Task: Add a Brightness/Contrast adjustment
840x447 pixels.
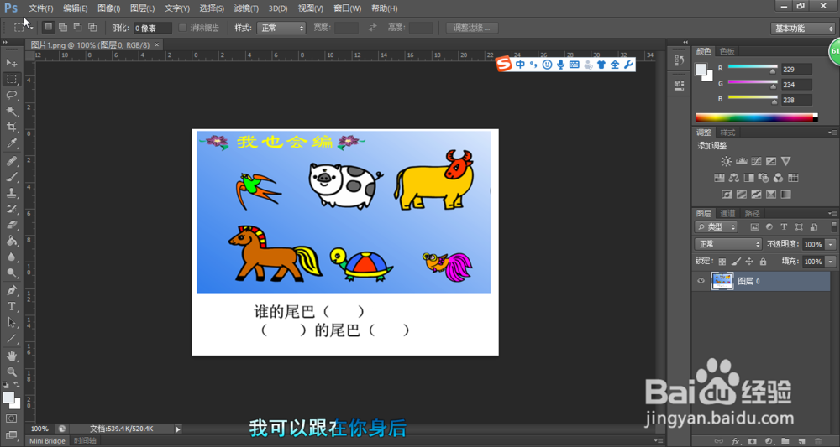Action: coord(726,161)
